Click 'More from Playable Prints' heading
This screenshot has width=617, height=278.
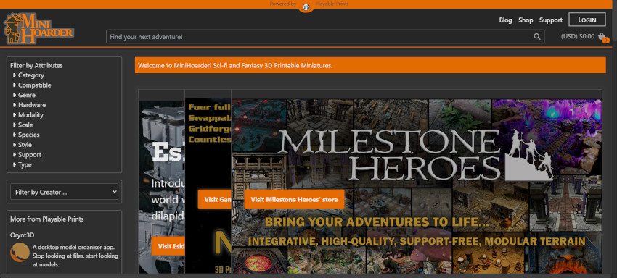pyautogui.click(x=47, y=219)
